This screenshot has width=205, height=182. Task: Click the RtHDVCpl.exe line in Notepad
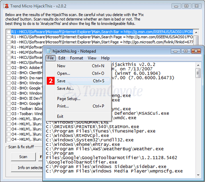point(77,136)
